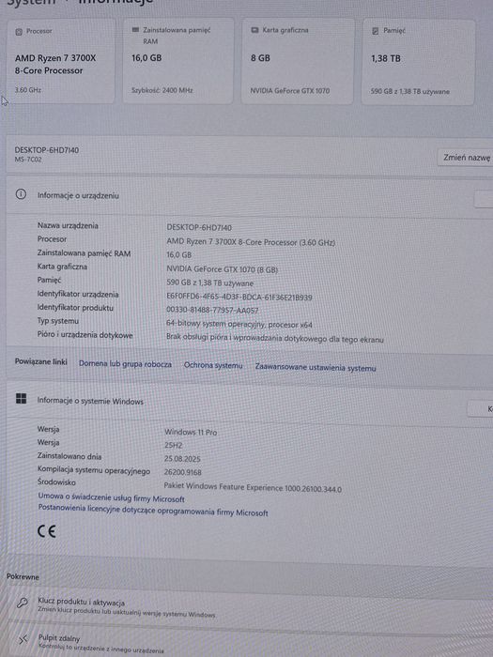This screenshot has width=493, height=657.
Task: Click the RAM icon on Zainstalowana pamięć card
Action: 135,30
